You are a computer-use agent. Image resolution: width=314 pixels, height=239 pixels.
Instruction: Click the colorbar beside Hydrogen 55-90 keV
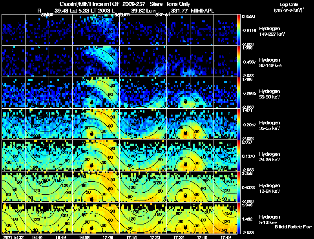239,93
